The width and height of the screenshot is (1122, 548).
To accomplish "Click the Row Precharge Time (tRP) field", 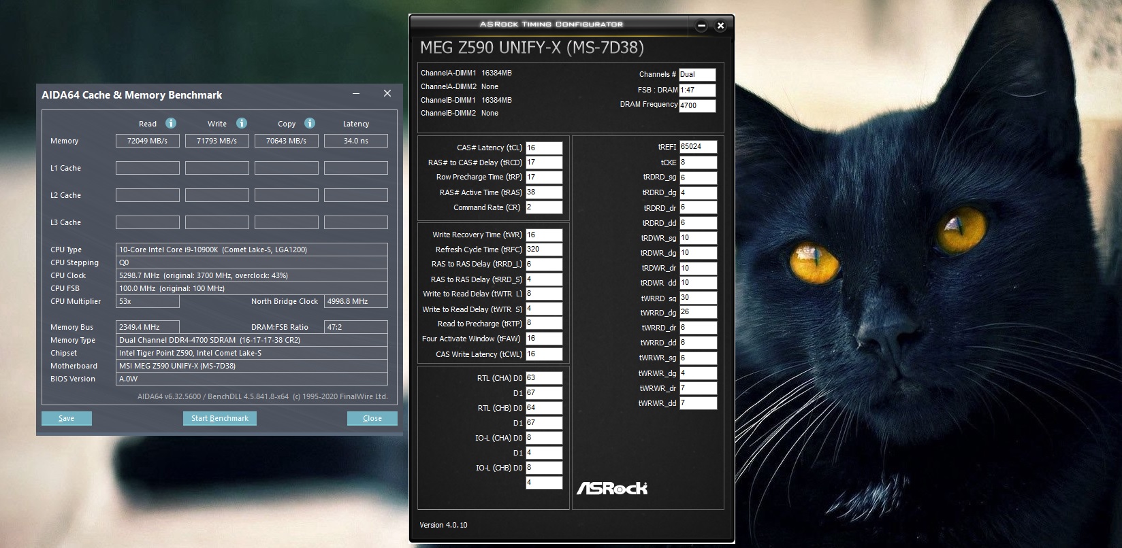I will [544, 177].
